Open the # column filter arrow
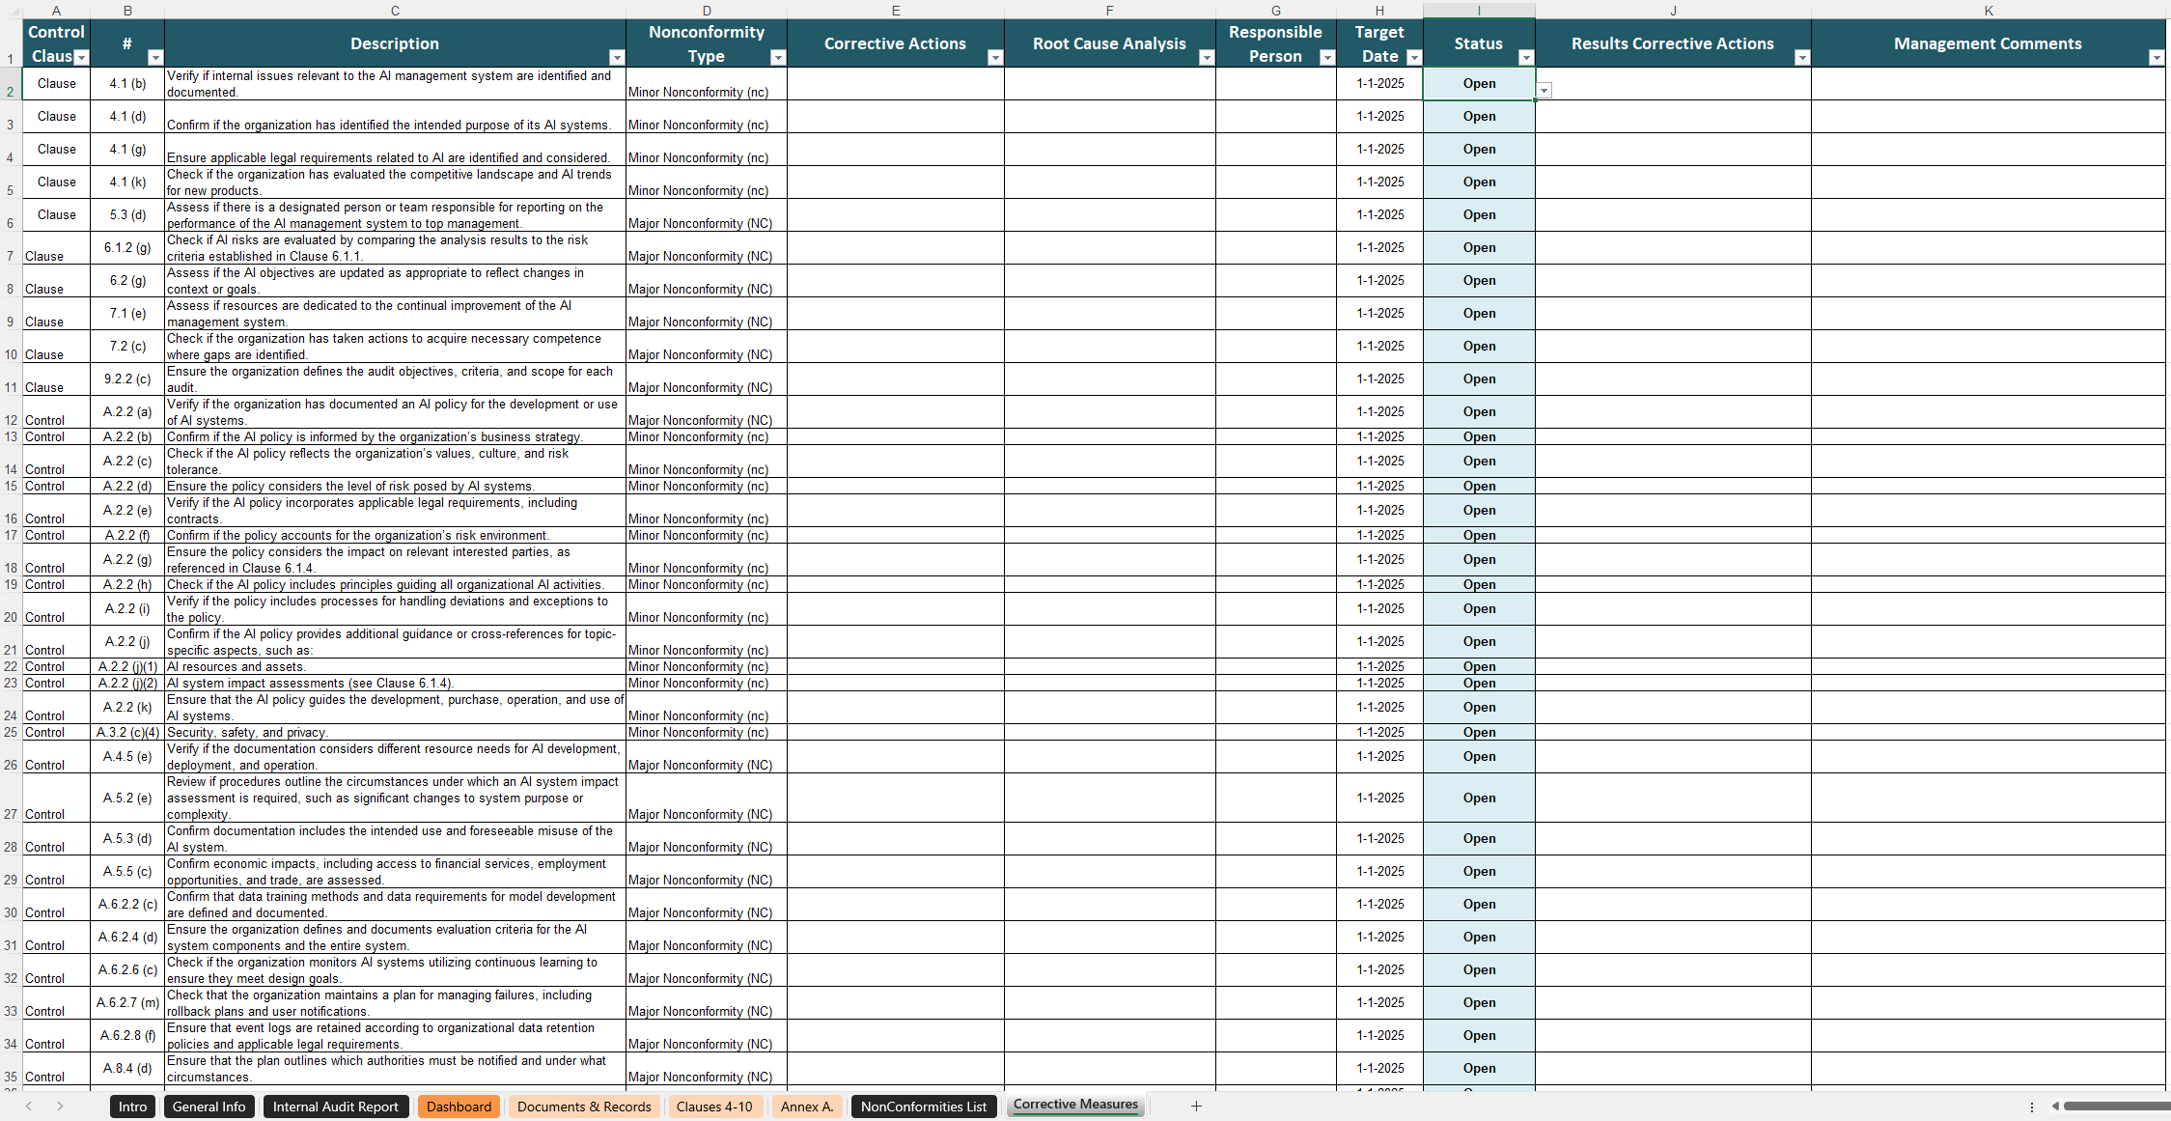The height and width of the screenshot is (1121, 2171). click(155, 58)
